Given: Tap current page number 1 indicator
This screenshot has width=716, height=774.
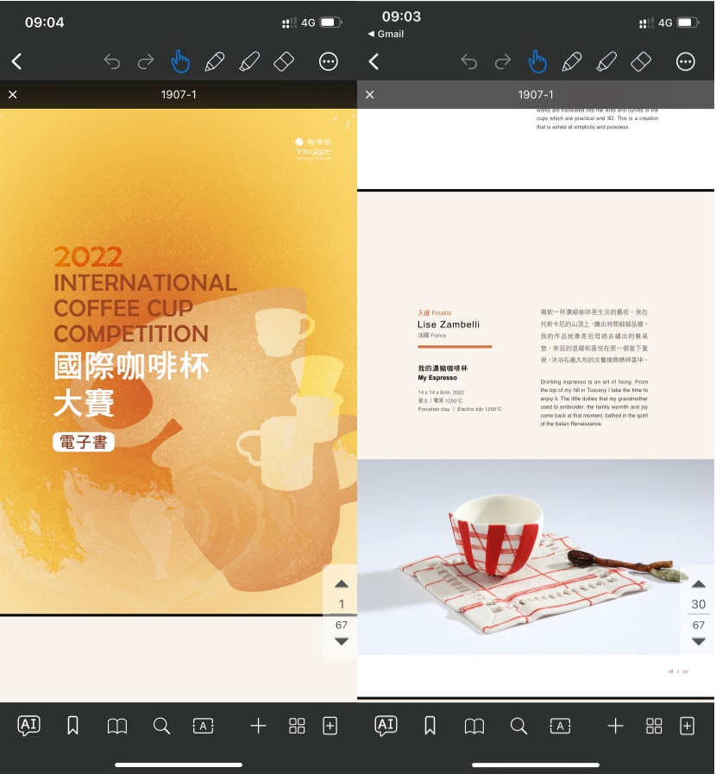Looking at the screenshot, I should (x=342, y=604).
